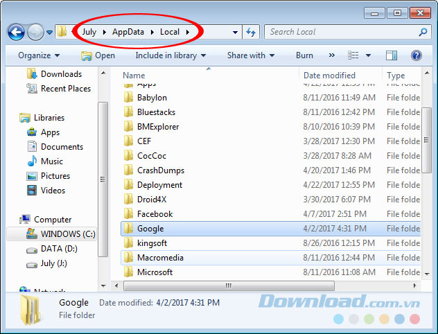Image resolution: width=438 pixels, height=334 pixels.
Task: Open the Music library
Action: [x=52, y=161]
